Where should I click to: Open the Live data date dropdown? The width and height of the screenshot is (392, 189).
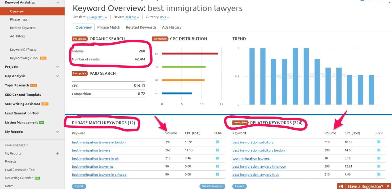pos(97,17)
